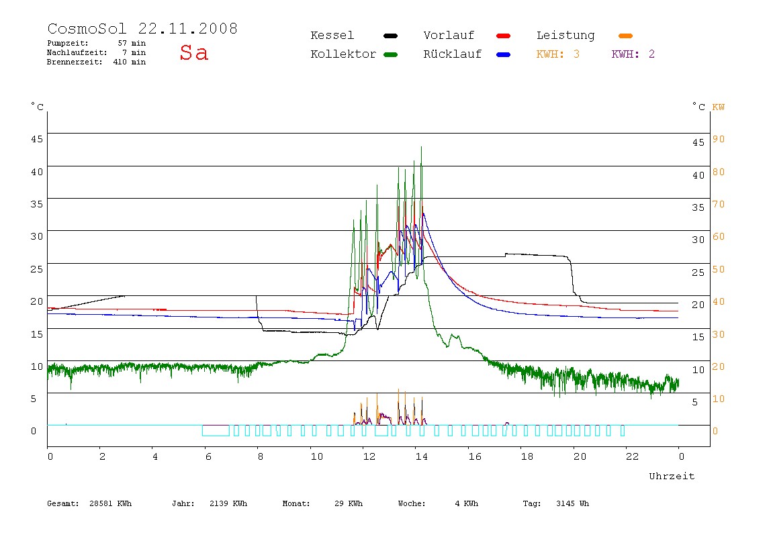Select the "Vorlauf" legend label
771x545 pixels.
click(449, 36)
